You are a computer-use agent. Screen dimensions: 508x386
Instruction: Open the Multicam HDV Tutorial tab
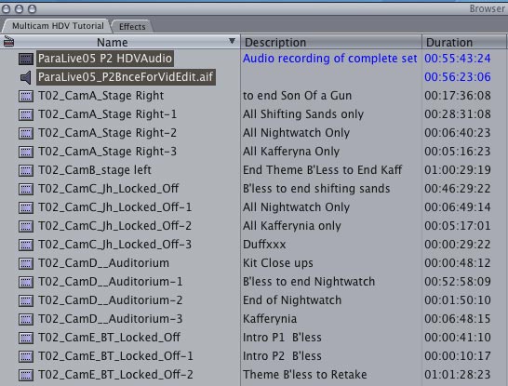[x=58, y=26]
